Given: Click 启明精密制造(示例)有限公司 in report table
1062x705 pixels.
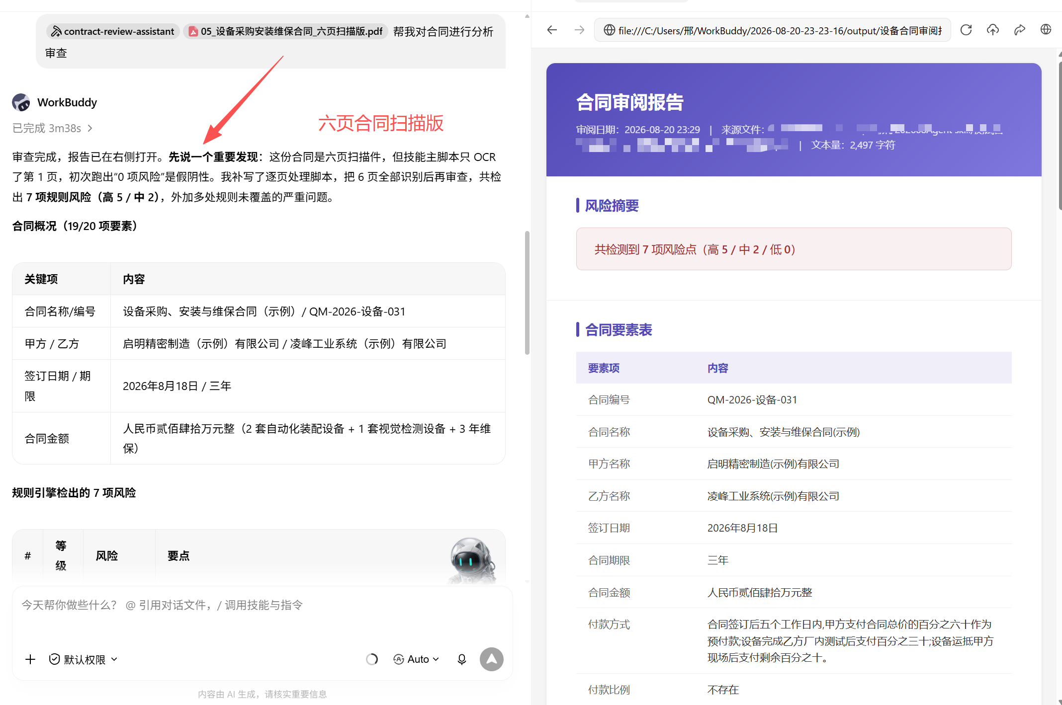Looking at the screenshot, I should (x=773, y=464).
